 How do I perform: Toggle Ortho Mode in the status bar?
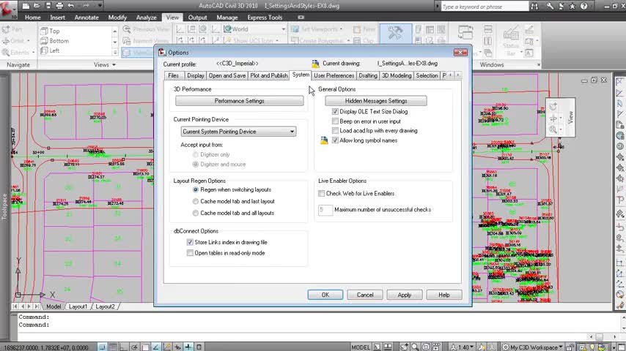[123, 347]
